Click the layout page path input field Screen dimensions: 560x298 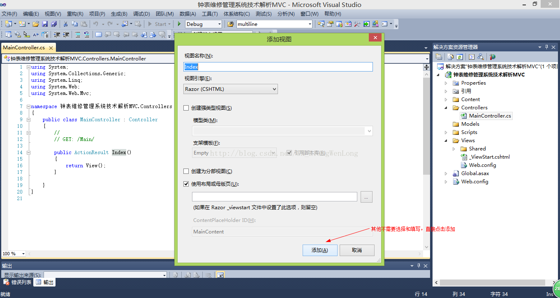(x=275, y=197)
